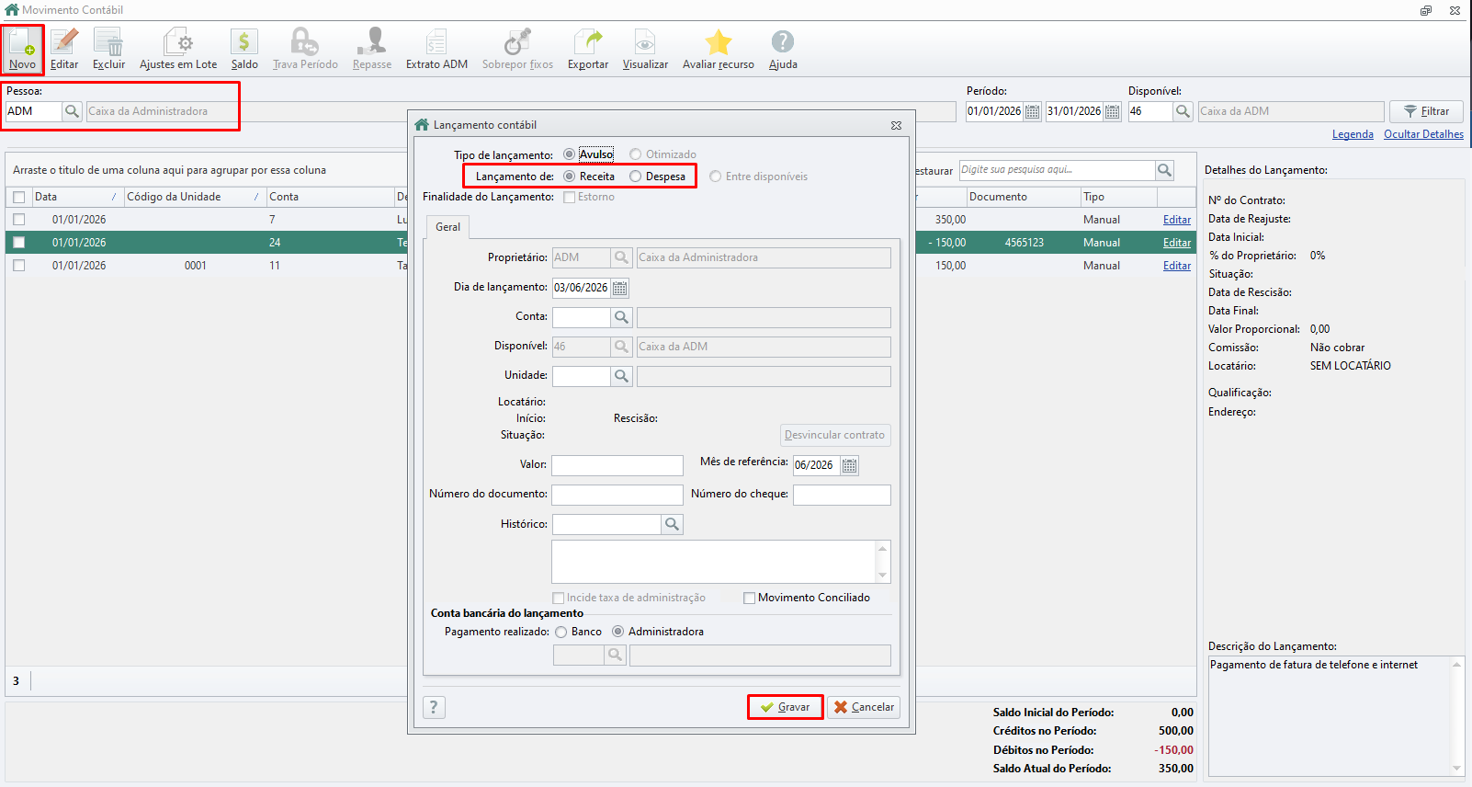Check Movimento Conciliado checkbox
The width and height of the screenshot is (1472, 787).
750,599
